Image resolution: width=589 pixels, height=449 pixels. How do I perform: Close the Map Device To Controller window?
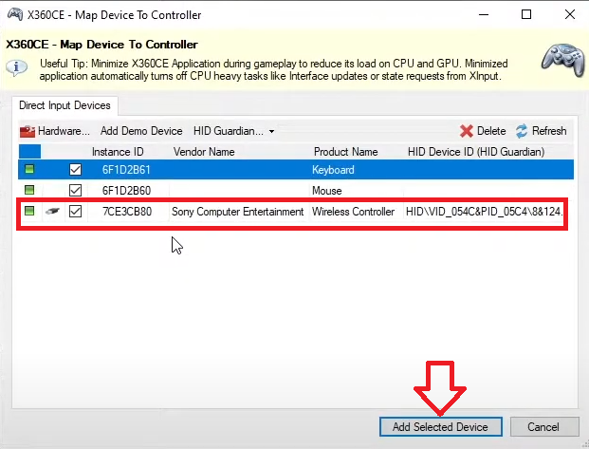[x=570, y=14]
